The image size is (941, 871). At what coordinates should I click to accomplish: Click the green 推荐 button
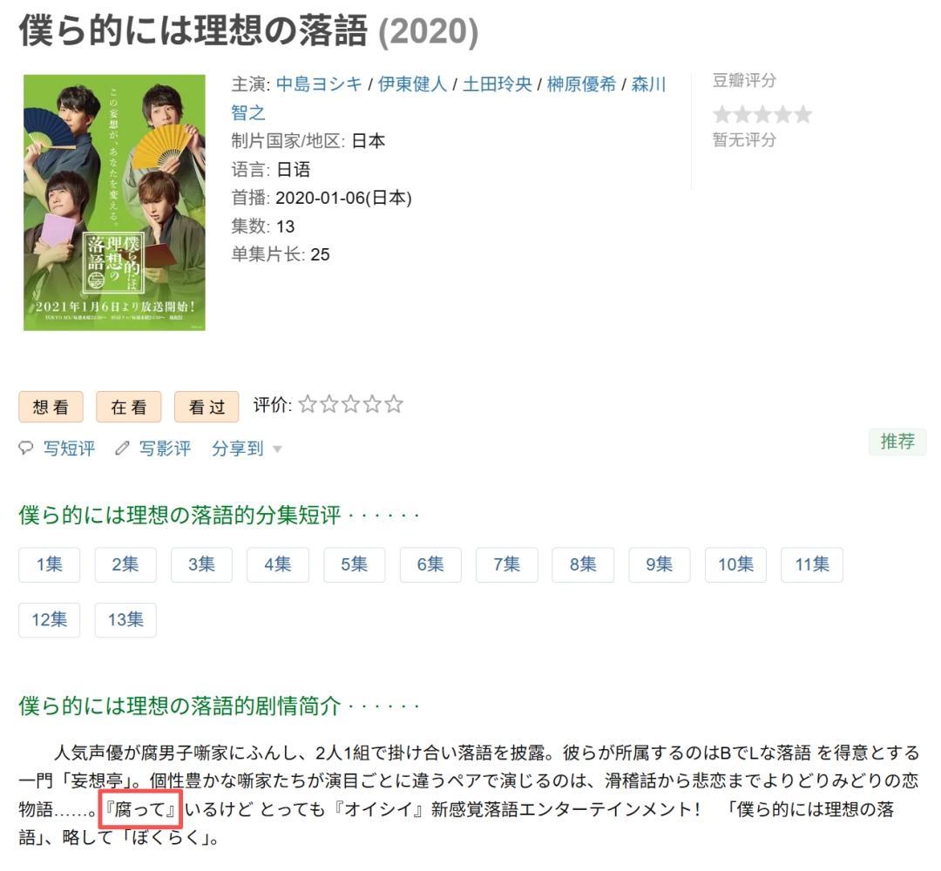pyautogui.click(x=897, y=442)
